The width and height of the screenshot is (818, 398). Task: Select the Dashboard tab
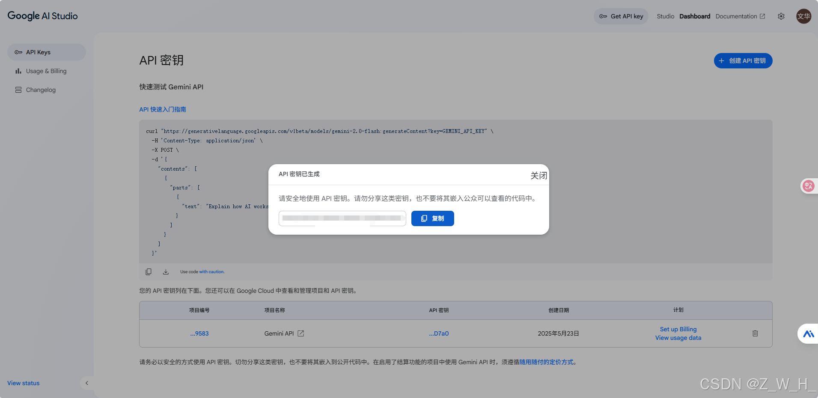coord(695,16)
